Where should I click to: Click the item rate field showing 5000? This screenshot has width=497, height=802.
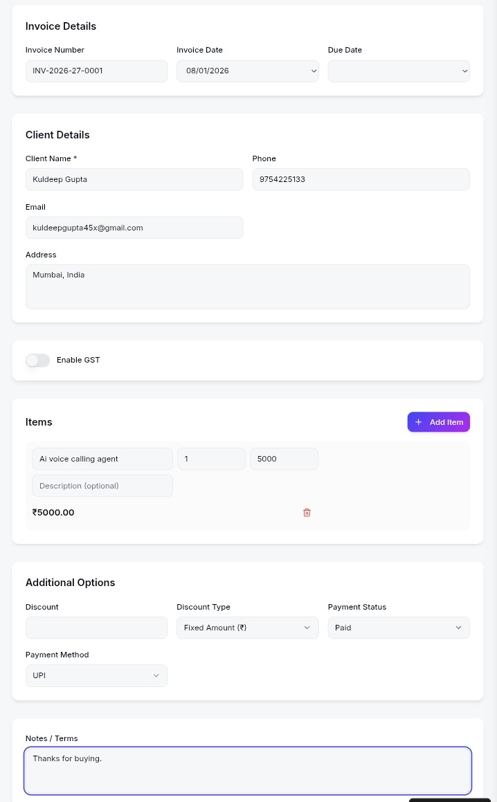coord(284,459)
